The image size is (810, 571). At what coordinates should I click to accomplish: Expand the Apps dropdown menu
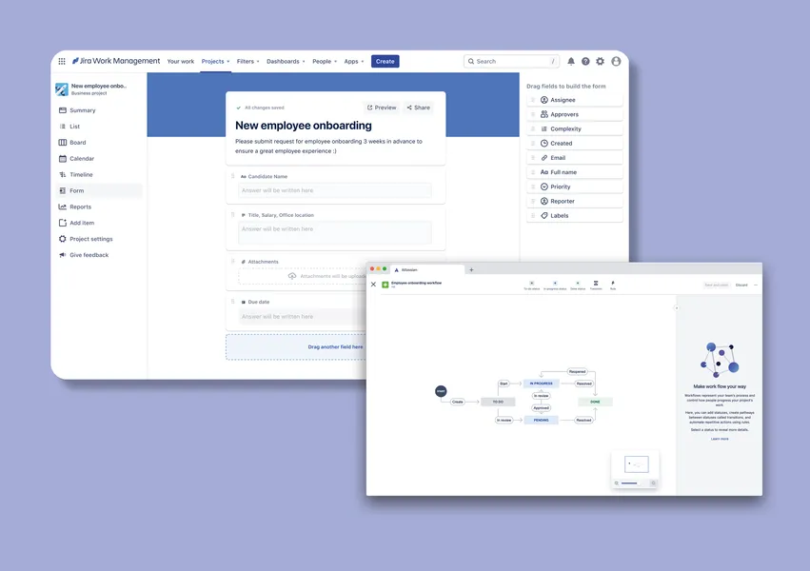(x=354, y=62)
